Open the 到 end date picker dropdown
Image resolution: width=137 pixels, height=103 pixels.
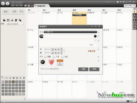[52, 53]
